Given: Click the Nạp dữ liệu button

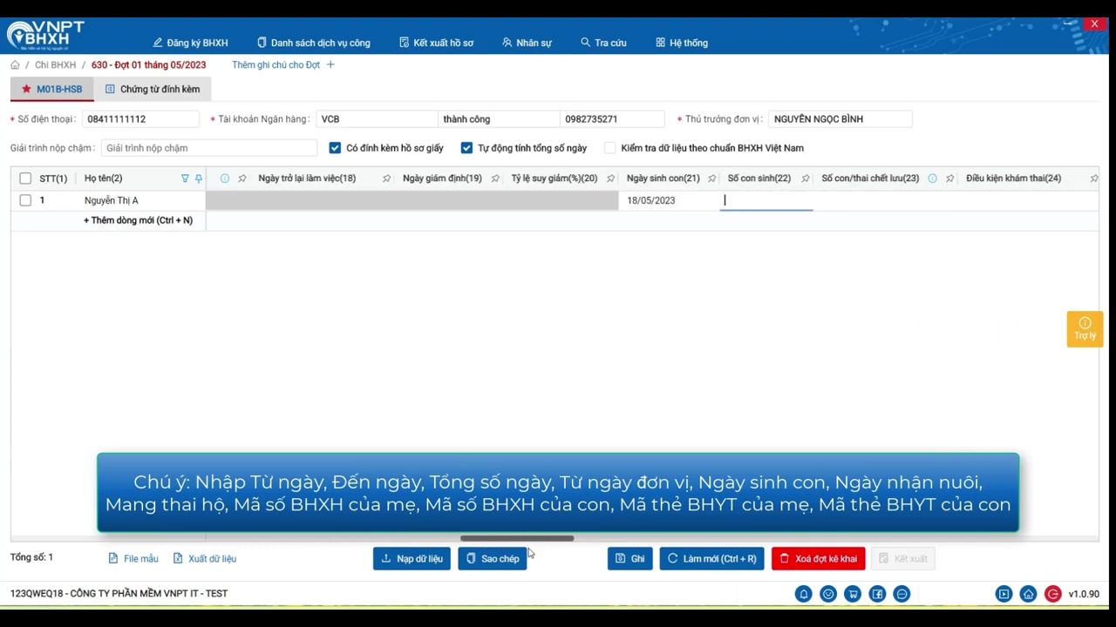Looking at the screenshot, I should [412, 558].
